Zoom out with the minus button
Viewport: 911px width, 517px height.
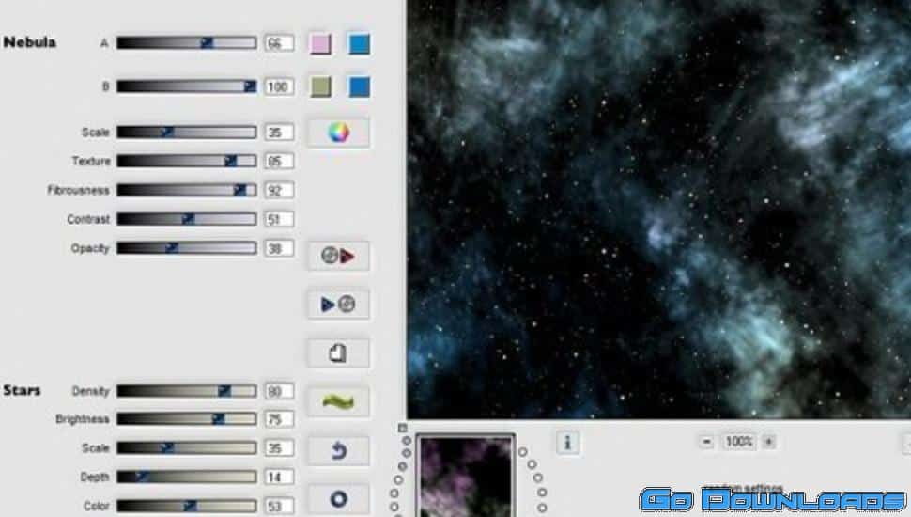(706, 441)
